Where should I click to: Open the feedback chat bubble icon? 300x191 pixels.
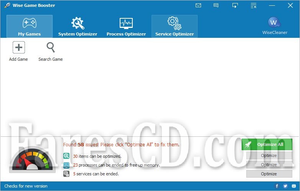216,5
